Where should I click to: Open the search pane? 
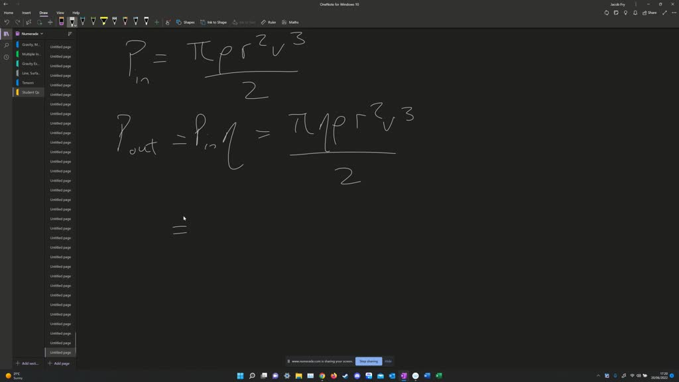[x=6, y=46]
